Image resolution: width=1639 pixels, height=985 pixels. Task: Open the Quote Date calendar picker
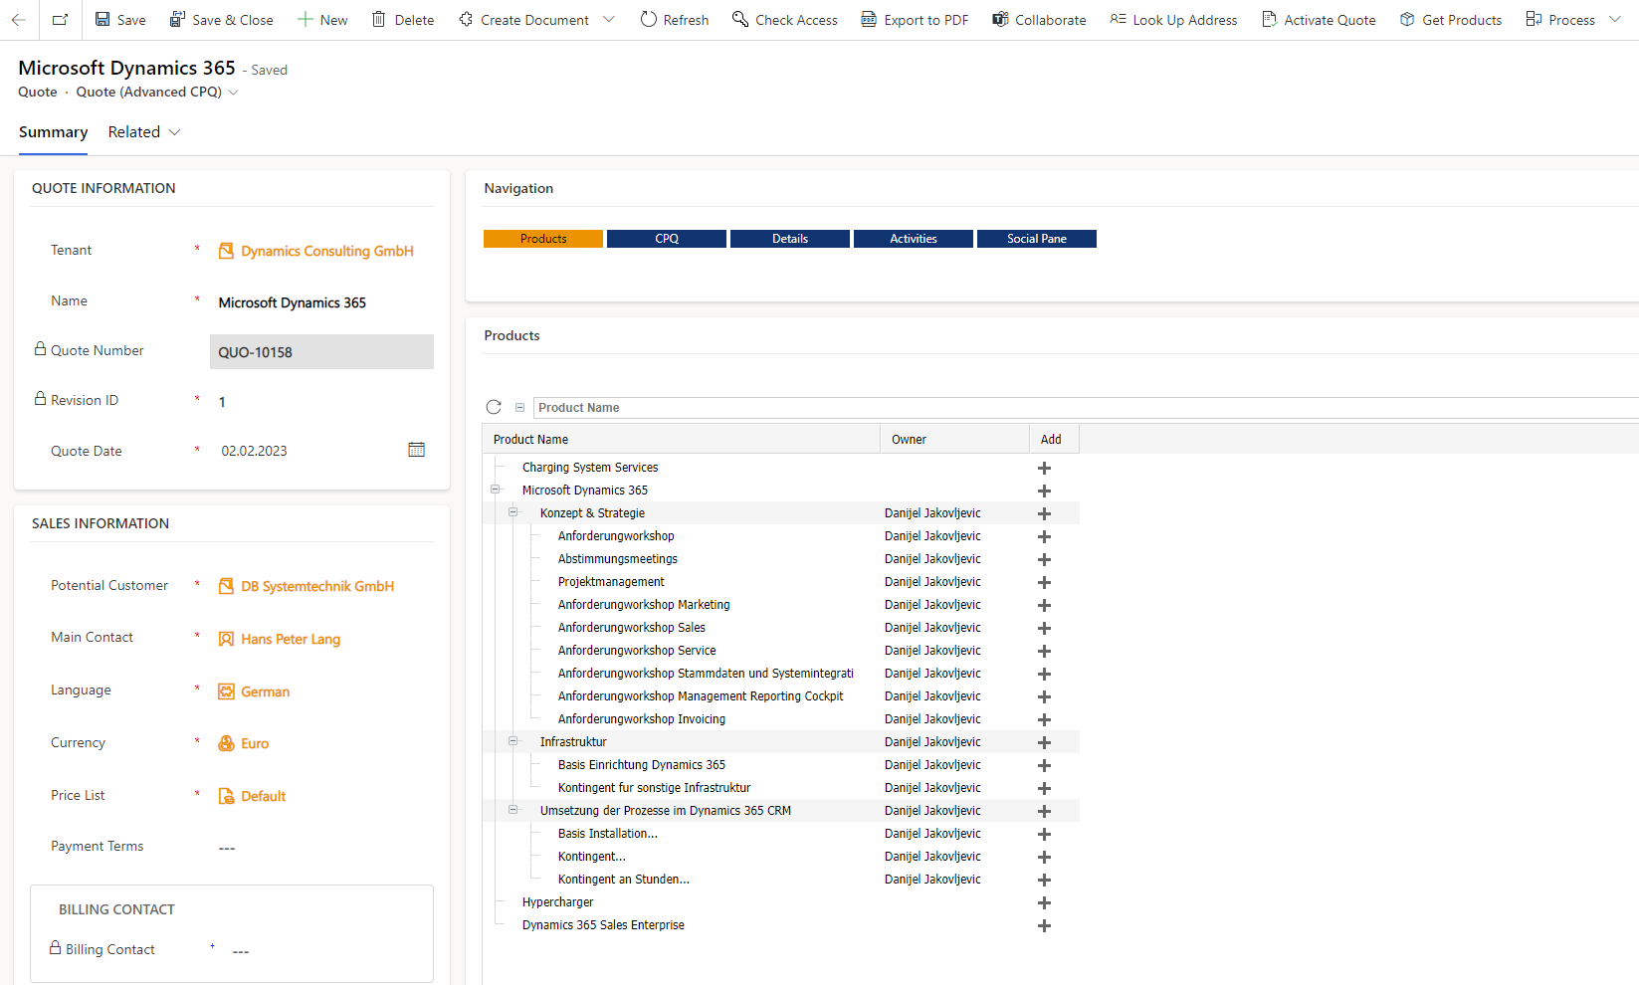tap(416, 450)
